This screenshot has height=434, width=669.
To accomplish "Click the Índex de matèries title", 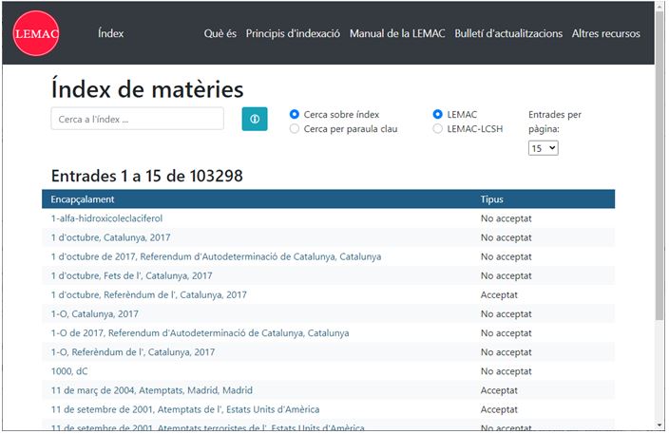I will [147, 89].
